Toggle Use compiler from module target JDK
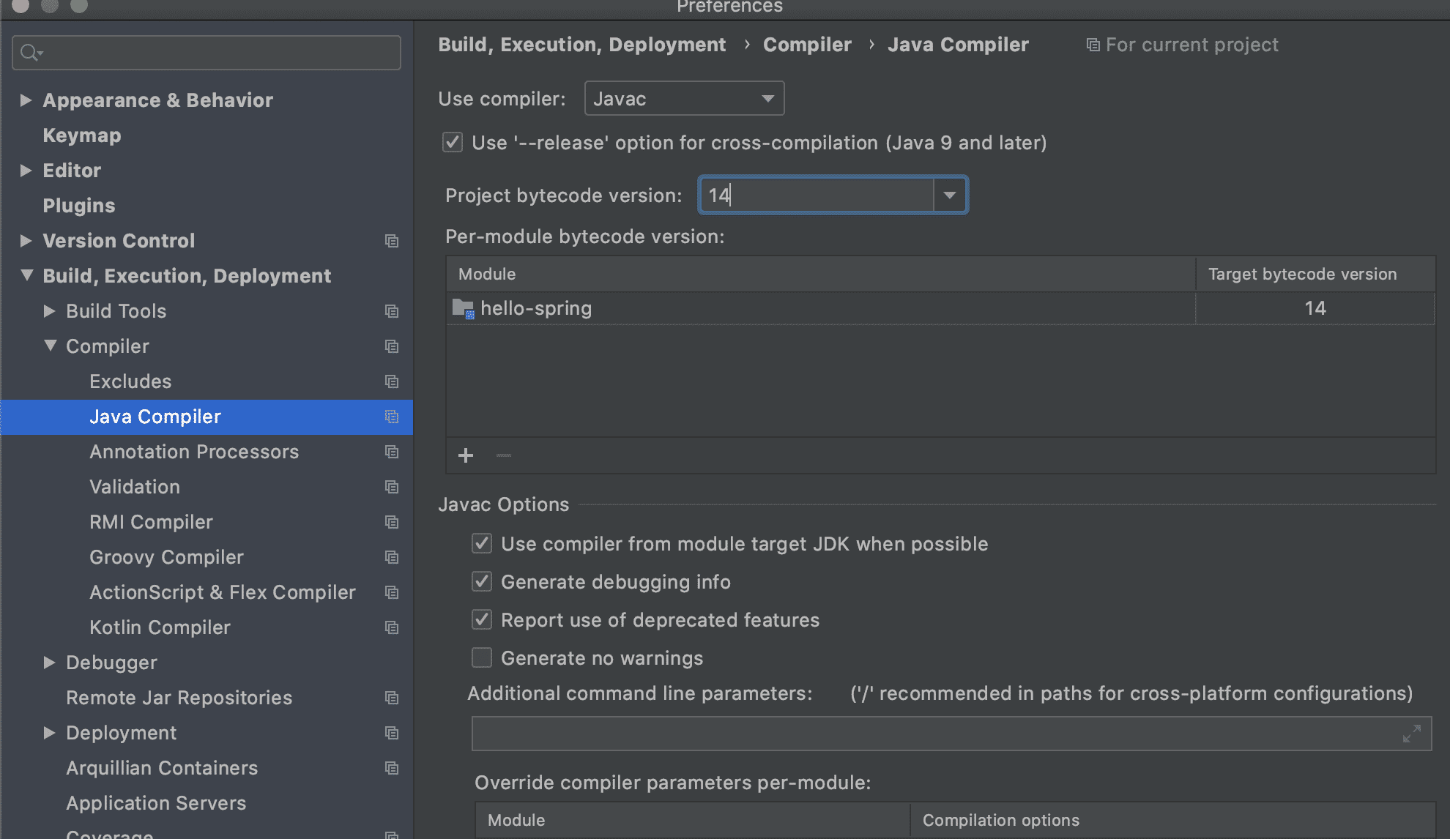 (x=483, y=545)
